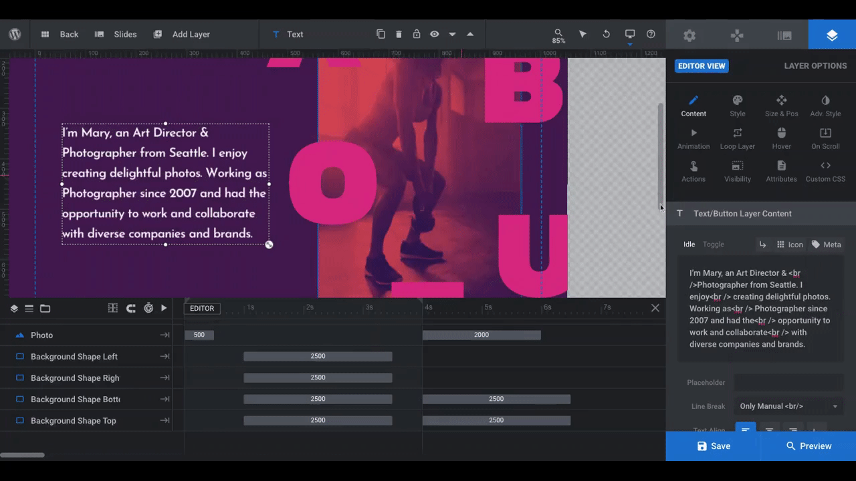Collapse Text/Button Layer Content panel header
856x481 pixels.
[761, 214]
